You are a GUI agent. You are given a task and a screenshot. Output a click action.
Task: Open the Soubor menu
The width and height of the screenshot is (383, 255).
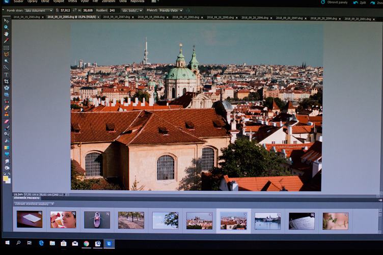click(x=18, y=1)
